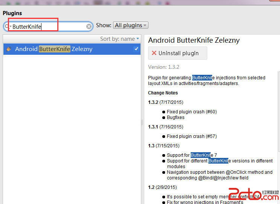Click the plug icon beside Android ButterKnife
The height and width of the screenshot is (204, 280).
point(9,49)
